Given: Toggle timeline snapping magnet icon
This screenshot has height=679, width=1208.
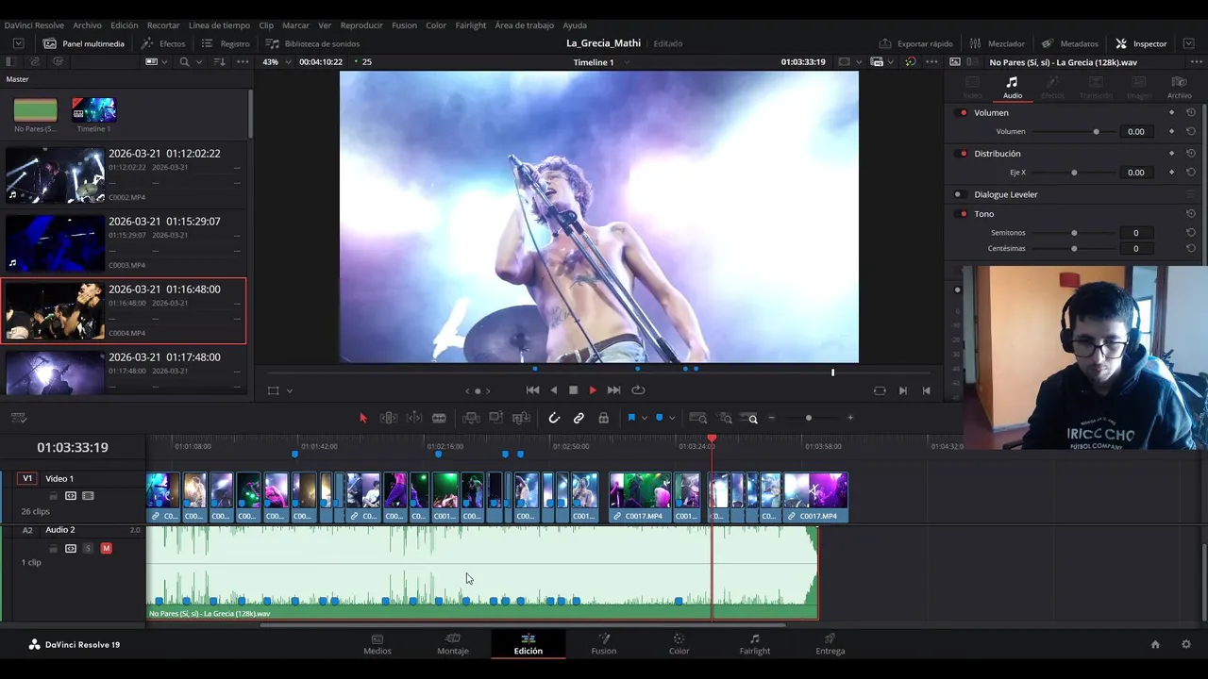Looking at the screenshot, I should coord(554,418).
